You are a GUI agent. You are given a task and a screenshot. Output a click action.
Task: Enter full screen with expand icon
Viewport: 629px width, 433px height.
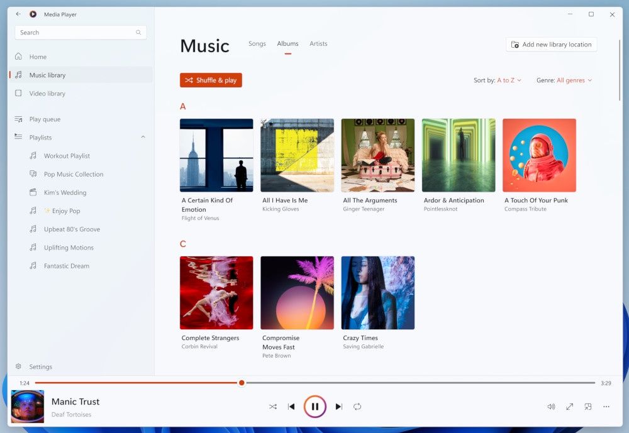click(x=570, y=407)
